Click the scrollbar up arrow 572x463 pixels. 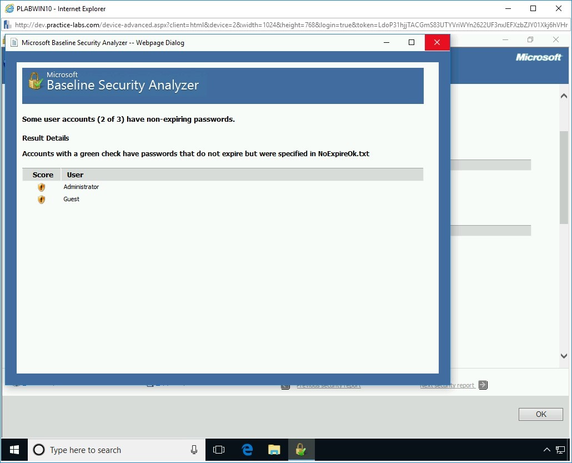pyautogui.click(x=564, y=96)
